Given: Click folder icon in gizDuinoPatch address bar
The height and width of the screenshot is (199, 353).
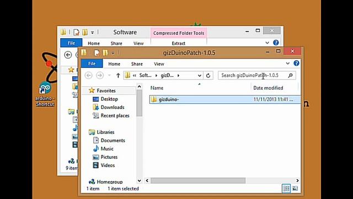Looking at the screenshot, I should [127, 75].
